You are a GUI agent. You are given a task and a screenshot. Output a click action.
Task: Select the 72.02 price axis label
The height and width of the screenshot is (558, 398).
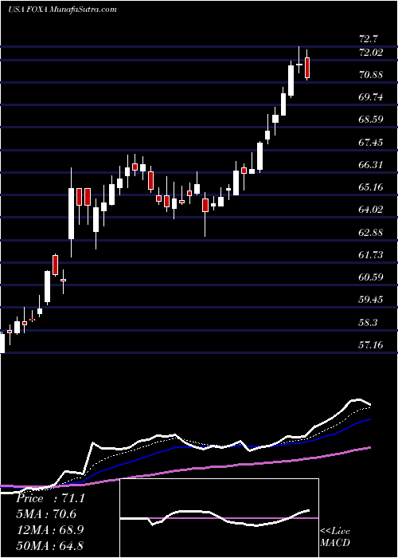(x=371, y=53)
